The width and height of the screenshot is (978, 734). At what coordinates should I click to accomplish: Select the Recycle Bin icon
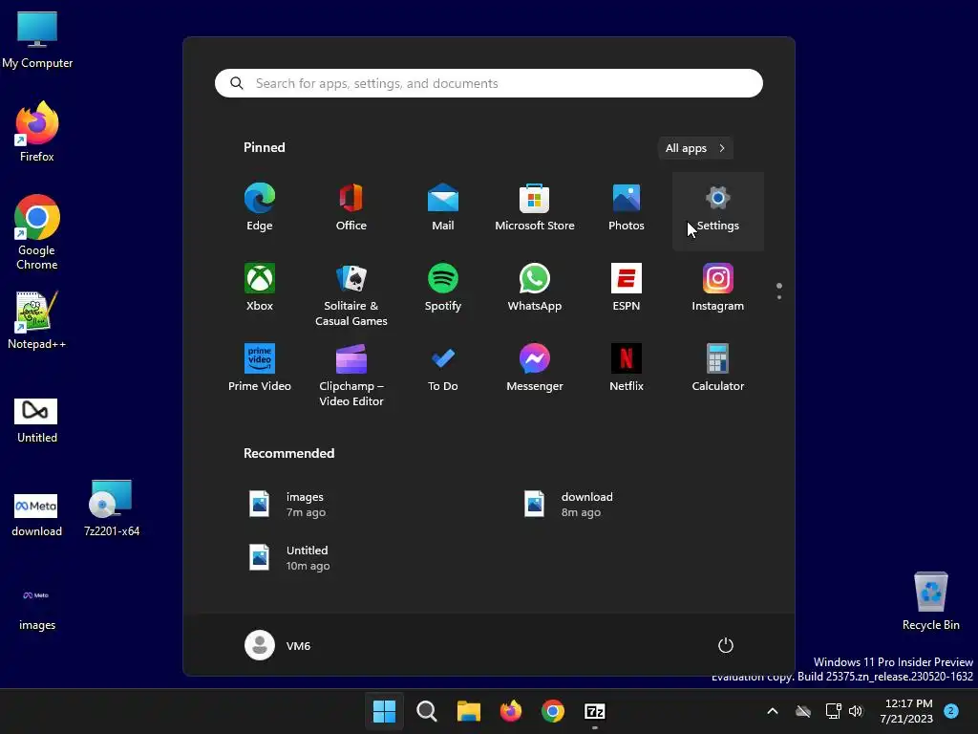click(930, 601)
